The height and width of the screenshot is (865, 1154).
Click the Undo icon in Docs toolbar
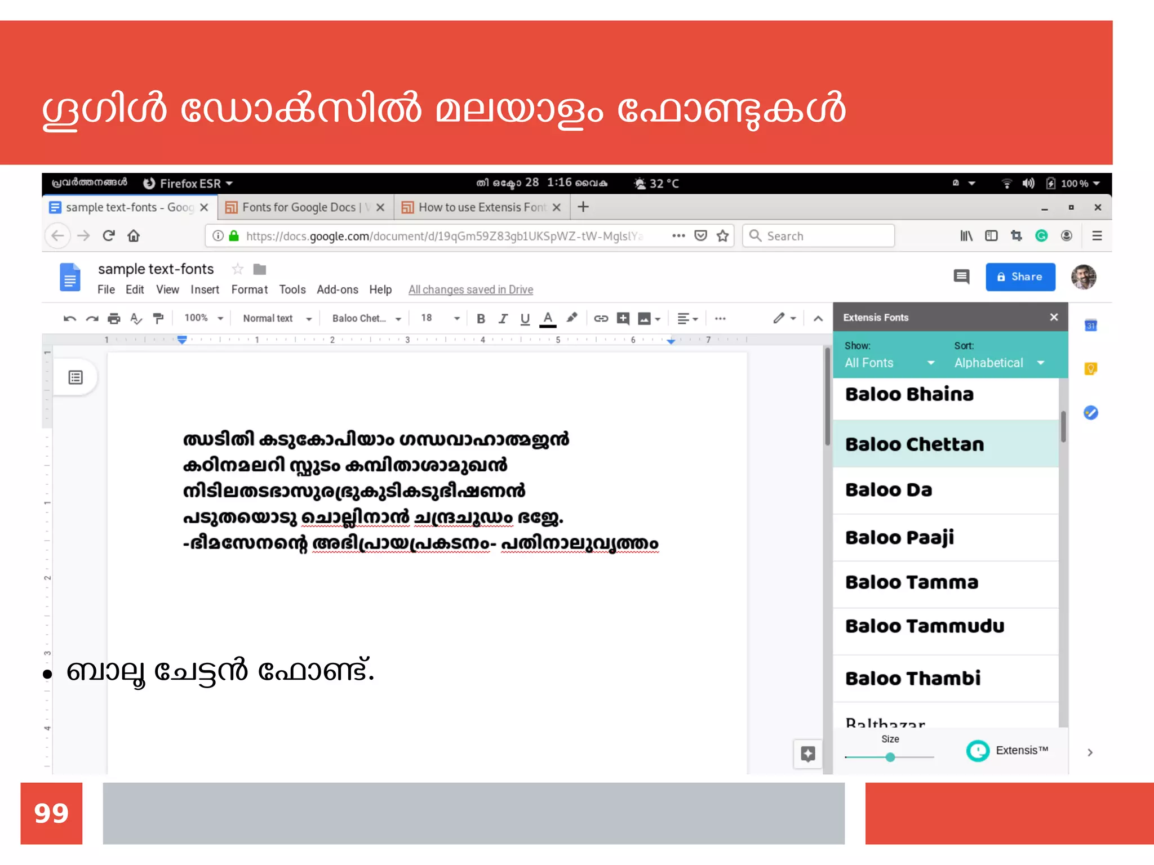coord(70,319)
